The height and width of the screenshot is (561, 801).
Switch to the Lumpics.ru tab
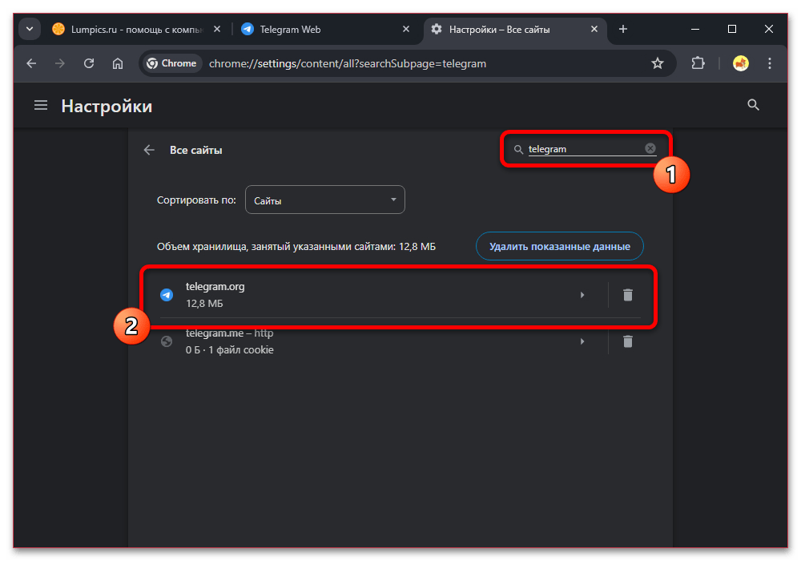(136, 29)
